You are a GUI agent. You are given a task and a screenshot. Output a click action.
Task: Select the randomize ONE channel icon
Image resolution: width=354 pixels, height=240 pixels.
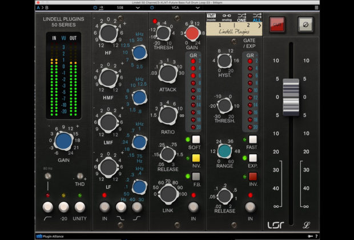point(242,17)
